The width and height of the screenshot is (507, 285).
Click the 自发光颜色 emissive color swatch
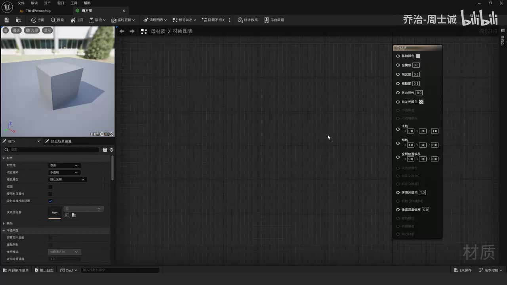tap(421, 102)
